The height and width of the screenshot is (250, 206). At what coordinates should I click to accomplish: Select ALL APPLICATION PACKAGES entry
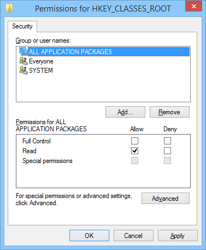pos(109,52)
